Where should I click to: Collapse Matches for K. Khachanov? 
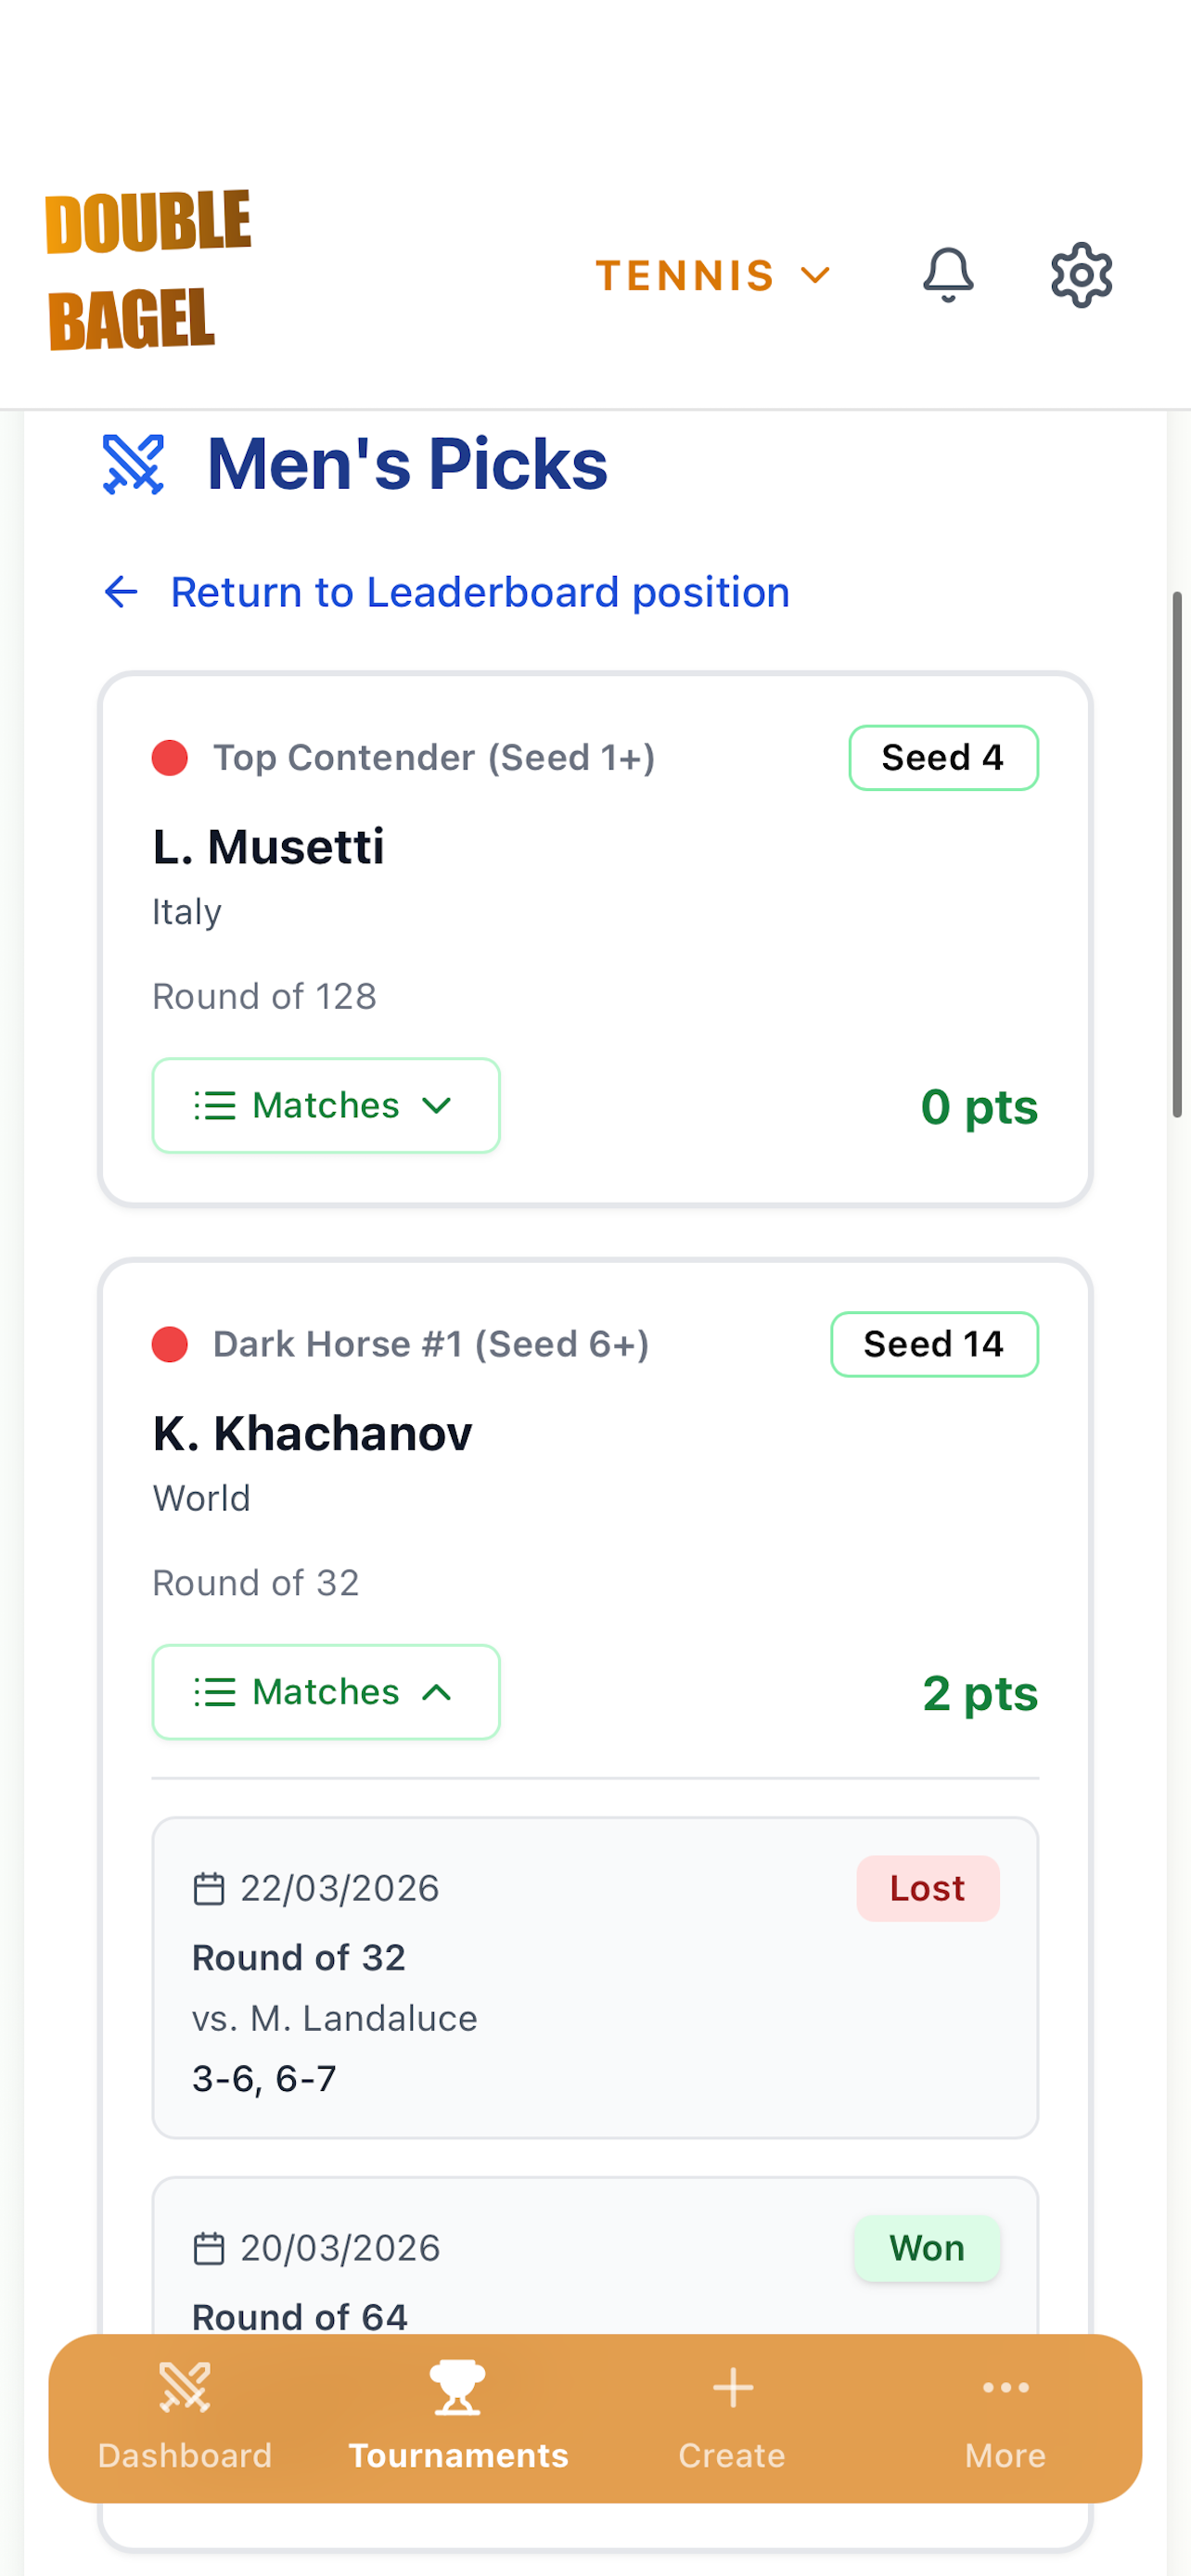coord(326,1692)
